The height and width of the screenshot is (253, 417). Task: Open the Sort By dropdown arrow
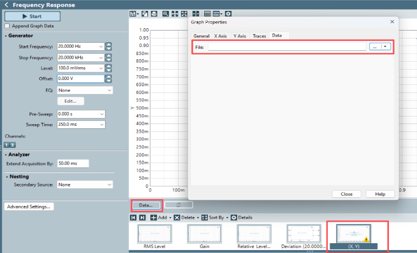click(227, 218)
